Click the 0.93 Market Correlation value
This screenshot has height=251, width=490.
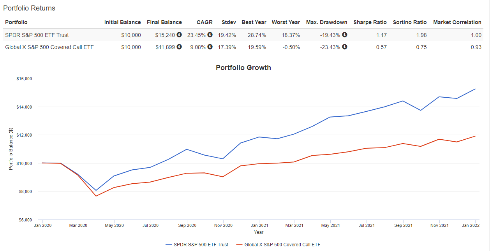pos(476,47)
